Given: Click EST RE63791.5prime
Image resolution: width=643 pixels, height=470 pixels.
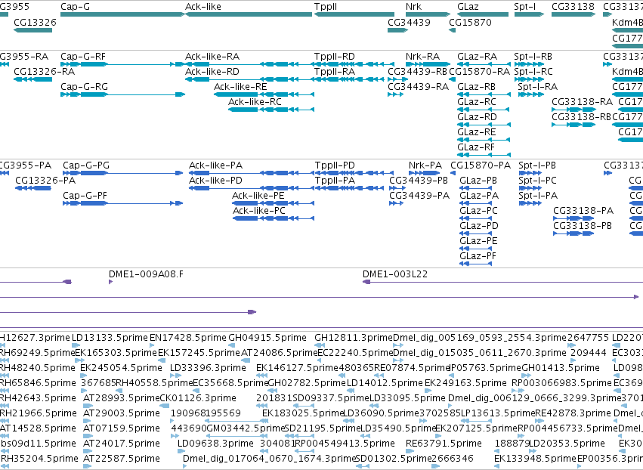Looking at the screenshot, I should [410, 451].
